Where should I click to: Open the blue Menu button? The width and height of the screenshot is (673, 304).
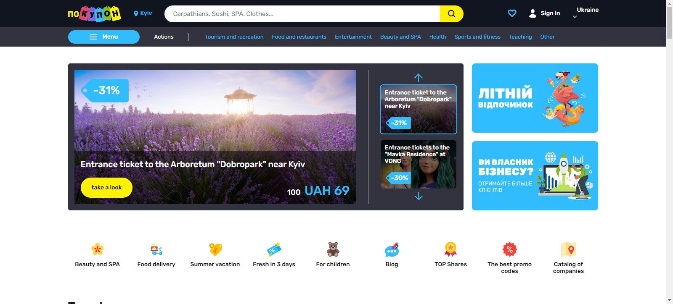(104, 37)
